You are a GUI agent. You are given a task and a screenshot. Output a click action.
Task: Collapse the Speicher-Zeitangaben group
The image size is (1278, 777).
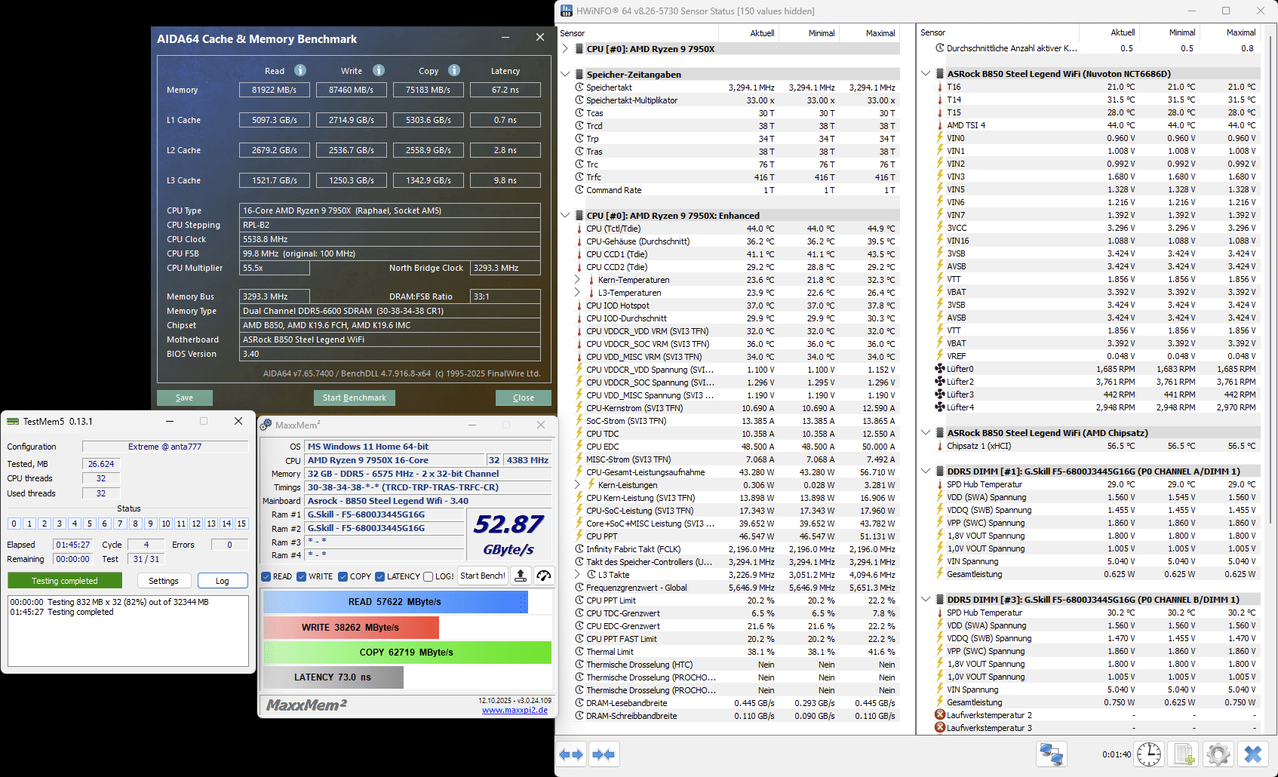pos(566,74)
